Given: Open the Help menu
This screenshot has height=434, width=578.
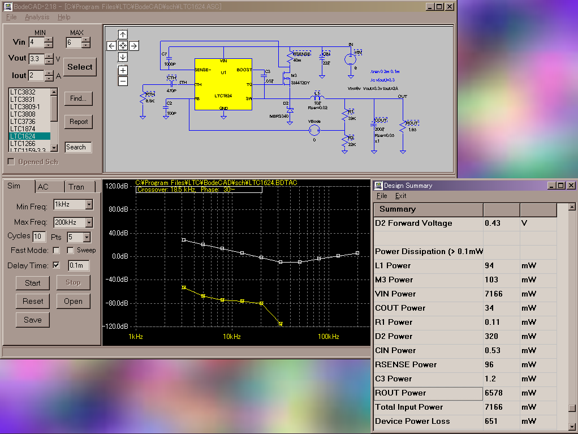Looking at the screenshot, I should coord(64,17).
